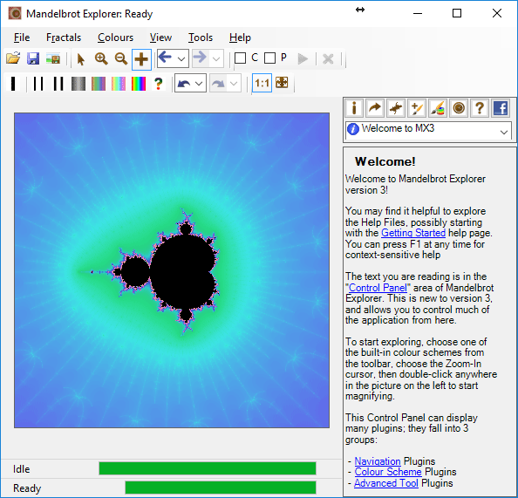Click the Idle green progress bar
The image size is (518, 498).
(208, 468)
